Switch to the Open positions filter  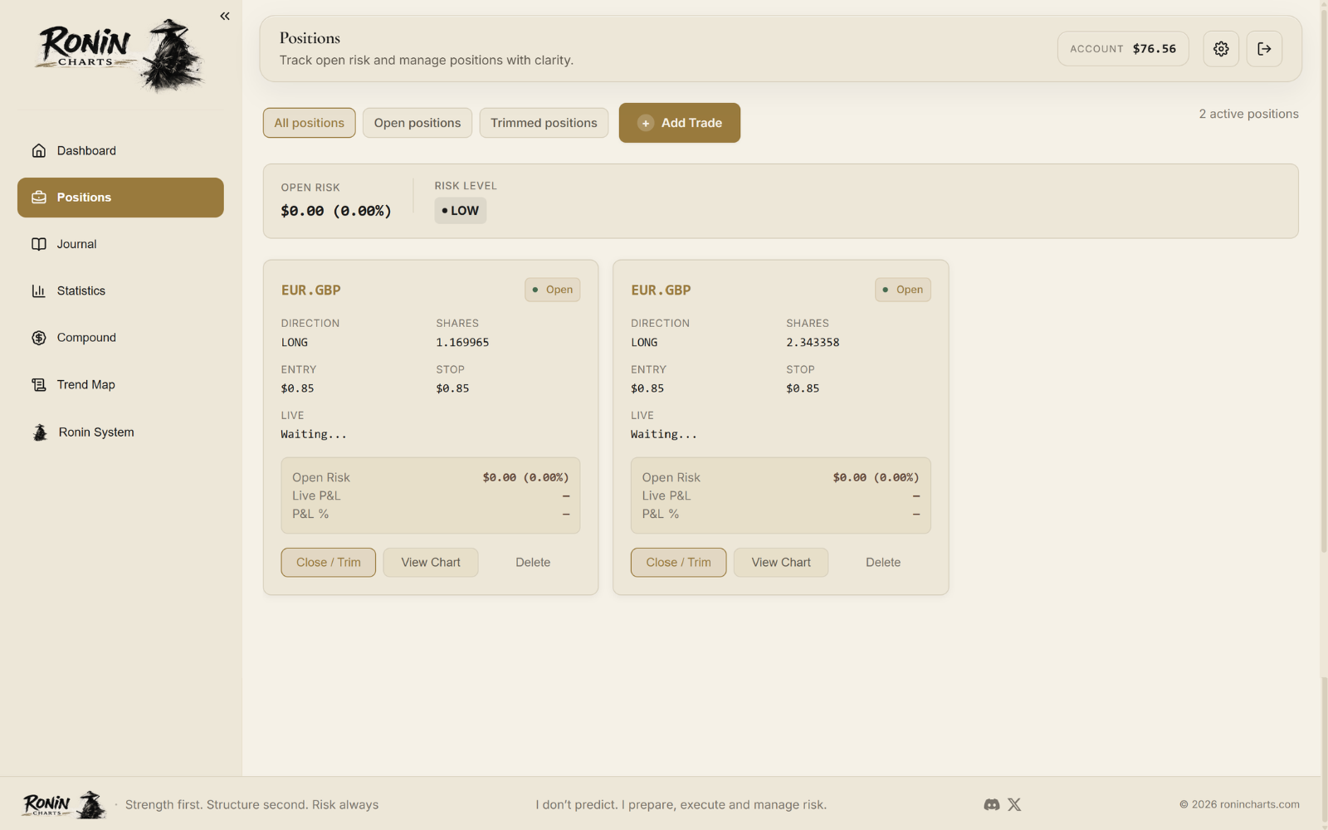point(417,123)
